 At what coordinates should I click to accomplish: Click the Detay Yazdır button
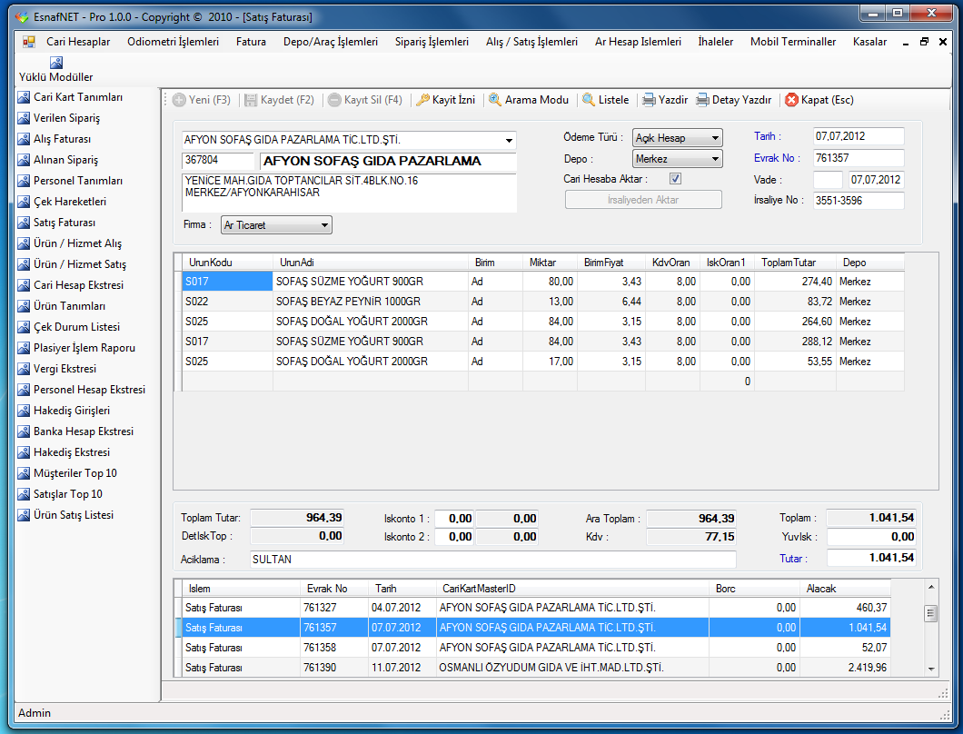click(734, 100)
